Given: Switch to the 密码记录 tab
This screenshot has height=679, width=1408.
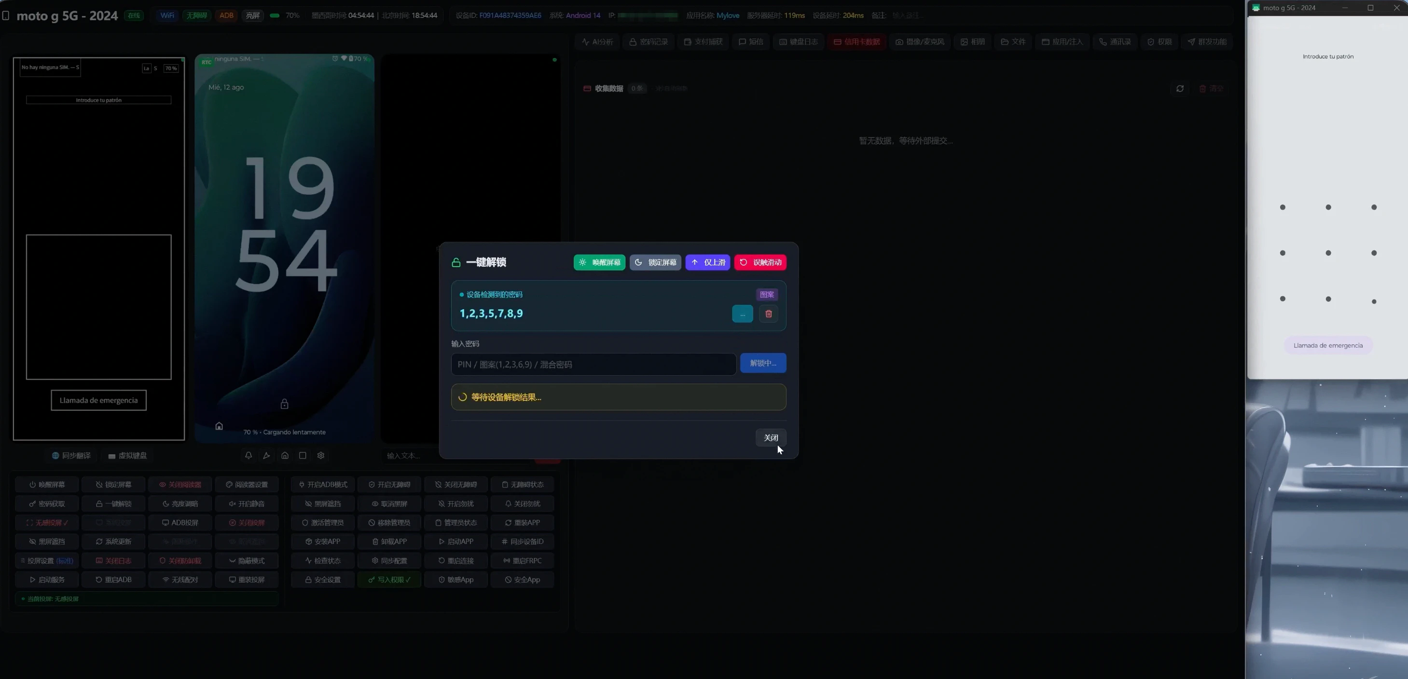Looking at the screenshot, I should click(x=649, y=41).
